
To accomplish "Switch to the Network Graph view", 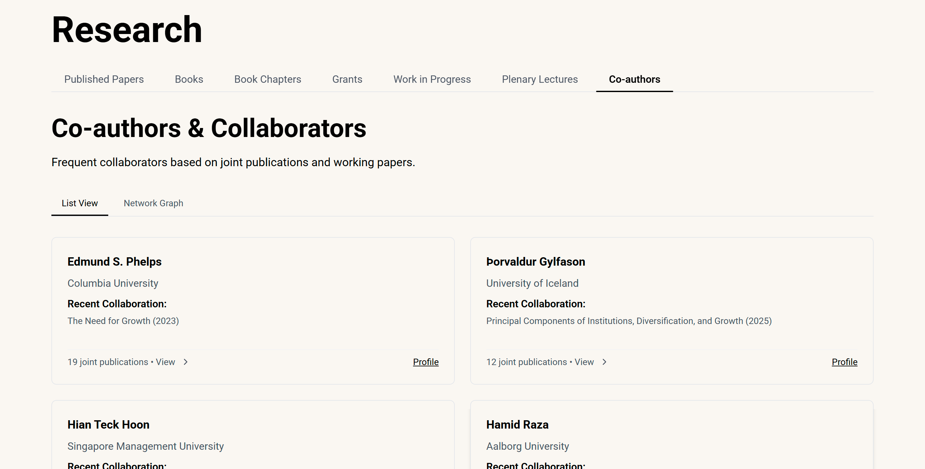I will click(153, 203).
